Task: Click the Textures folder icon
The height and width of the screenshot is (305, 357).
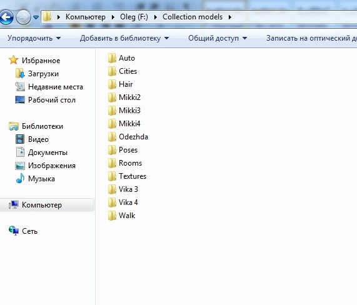Action: point(112,176)
